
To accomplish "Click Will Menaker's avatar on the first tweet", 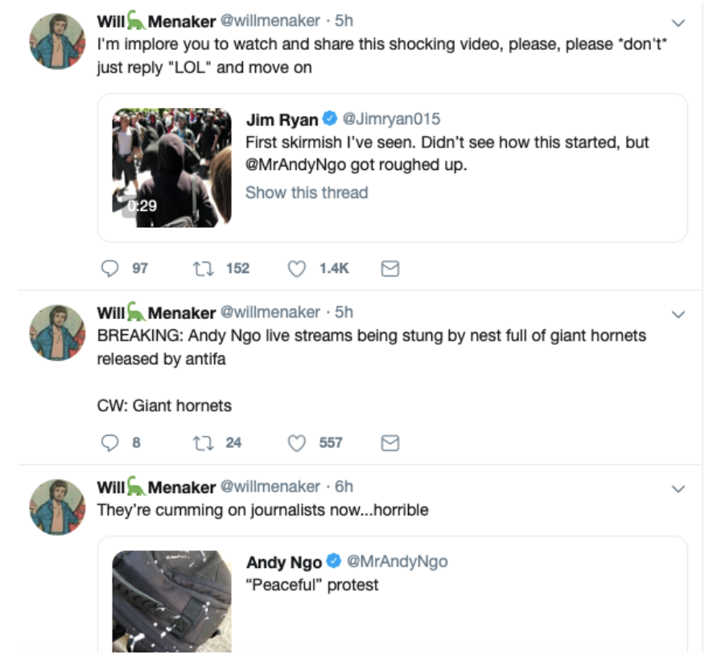I will 57,41.
